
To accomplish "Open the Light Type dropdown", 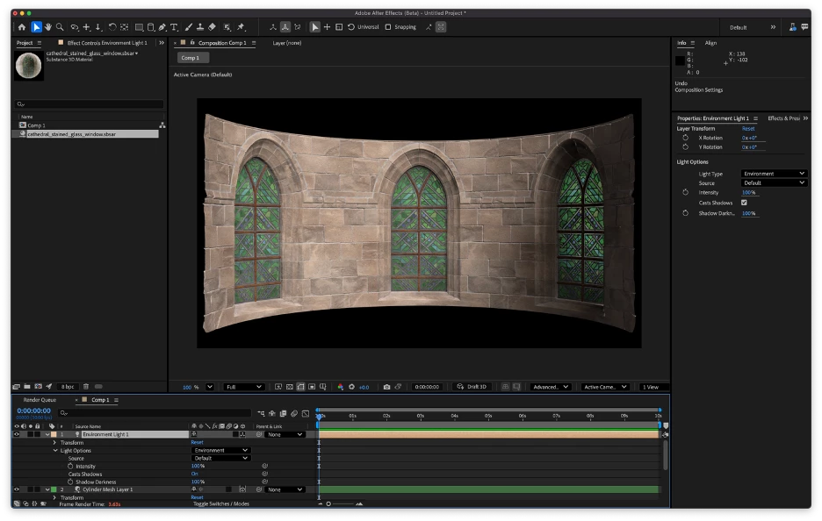I will coord(773,174).
